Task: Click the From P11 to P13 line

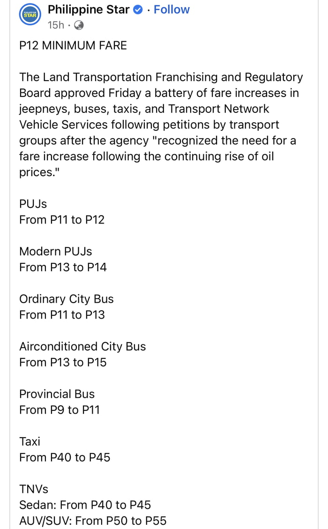Action: point(62,315)
